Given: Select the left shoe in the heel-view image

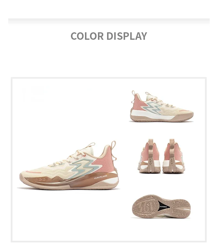Looking at the screenshot, I should [x=149, y=156].
